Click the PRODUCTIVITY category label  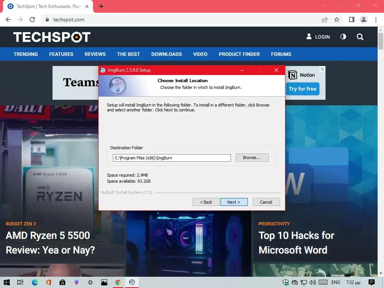pyautogui.click(x=274, y=224)
